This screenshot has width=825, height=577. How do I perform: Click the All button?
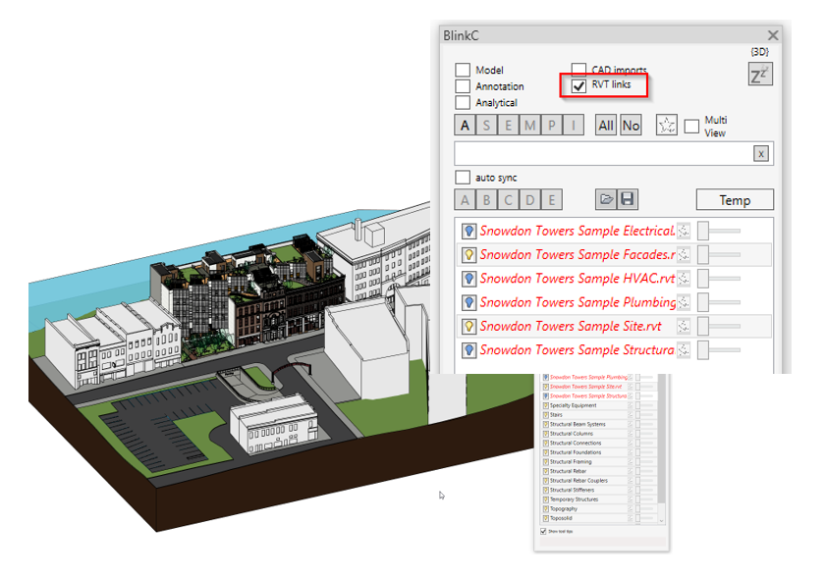(606, 126)
